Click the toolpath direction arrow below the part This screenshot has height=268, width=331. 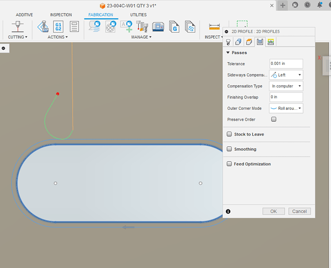129,227
